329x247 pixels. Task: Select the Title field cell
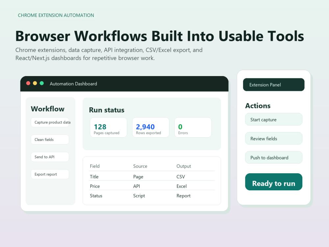coord(94,177)
